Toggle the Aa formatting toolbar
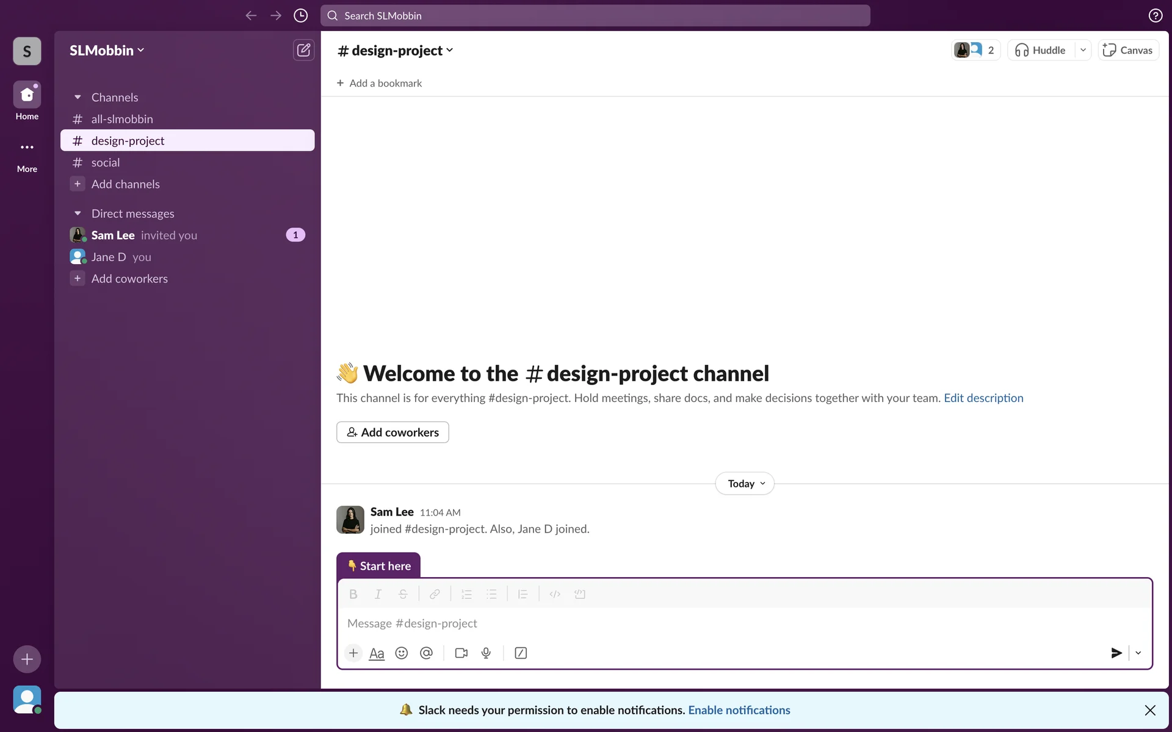Viewport: 1172px width, 732px height. tap(377, 653)
